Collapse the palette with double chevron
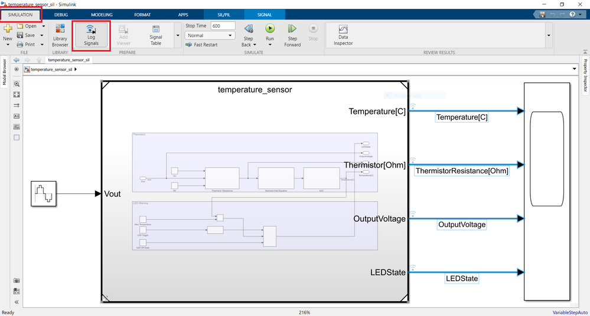The height and width of the screenshot is (316, 590). point(17,302)
